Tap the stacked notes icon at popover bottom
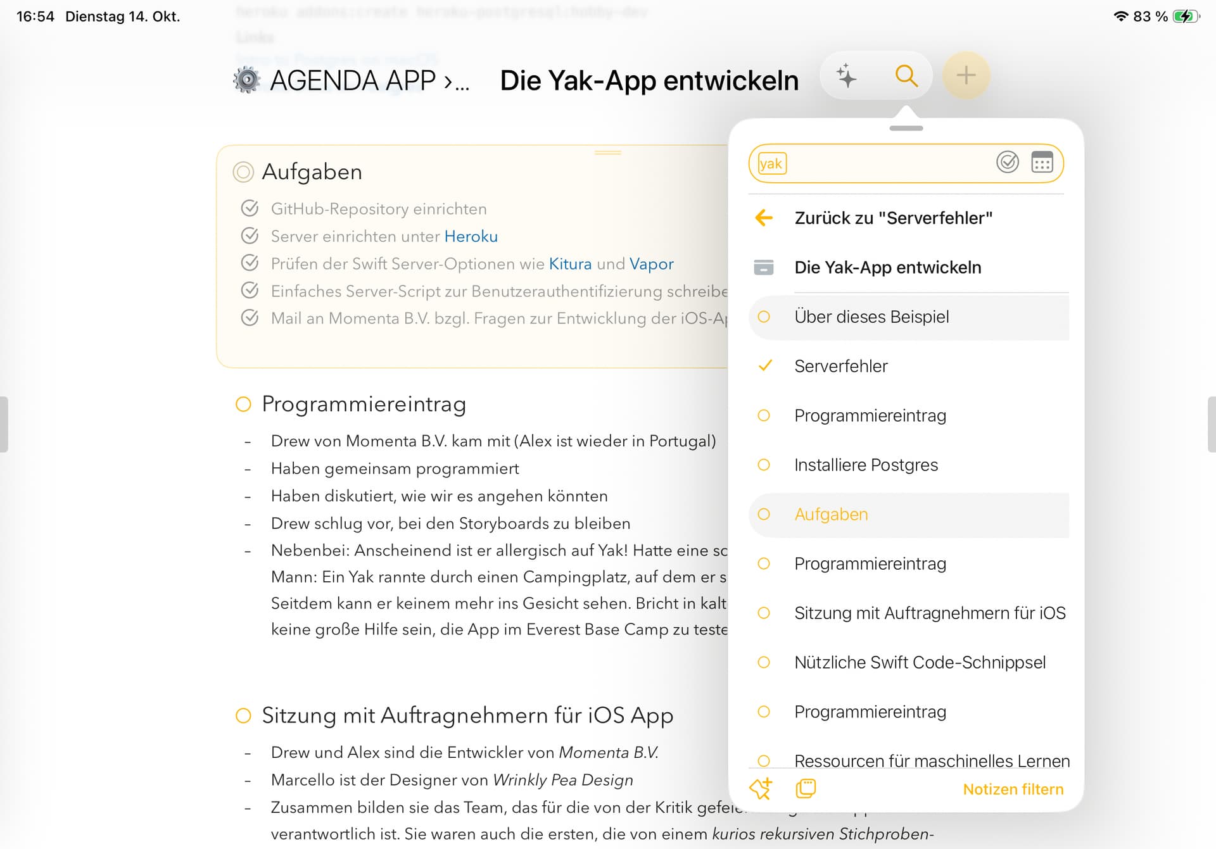This screenshot has height=849, width=1216. coord(806,789)
